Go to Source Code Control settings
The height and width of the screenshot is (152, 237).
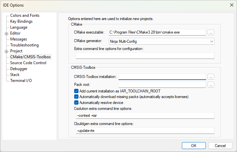(28, 63)
